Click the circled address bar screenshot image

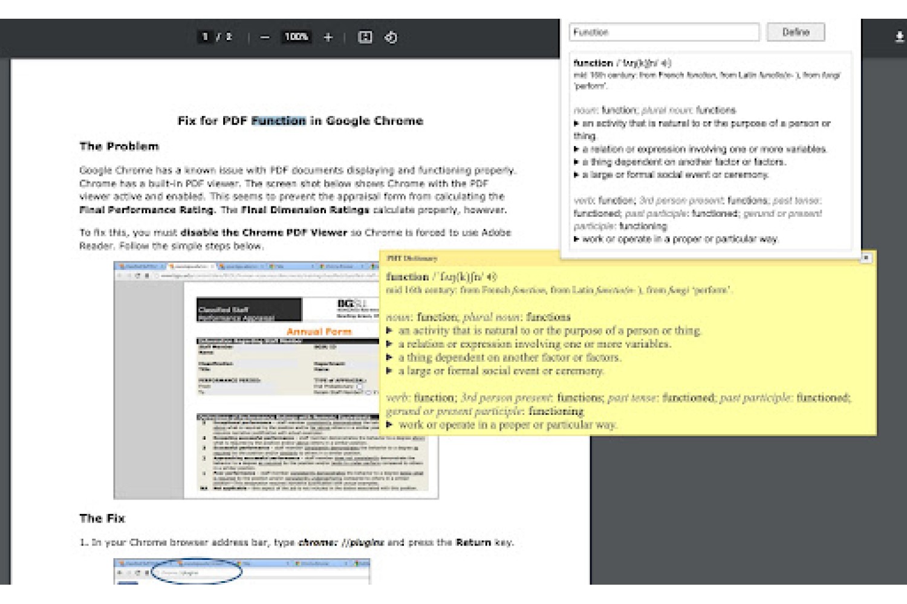coord(242,571)
